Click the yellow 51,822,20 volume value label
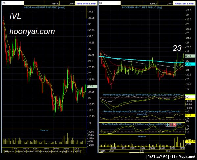The width and height of the screenshot is (197, 160). tap(190, 141)
